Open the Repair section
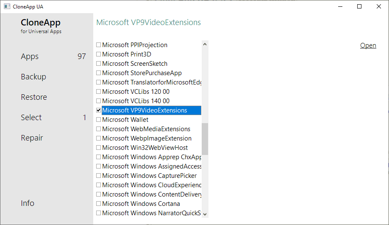 32,138
